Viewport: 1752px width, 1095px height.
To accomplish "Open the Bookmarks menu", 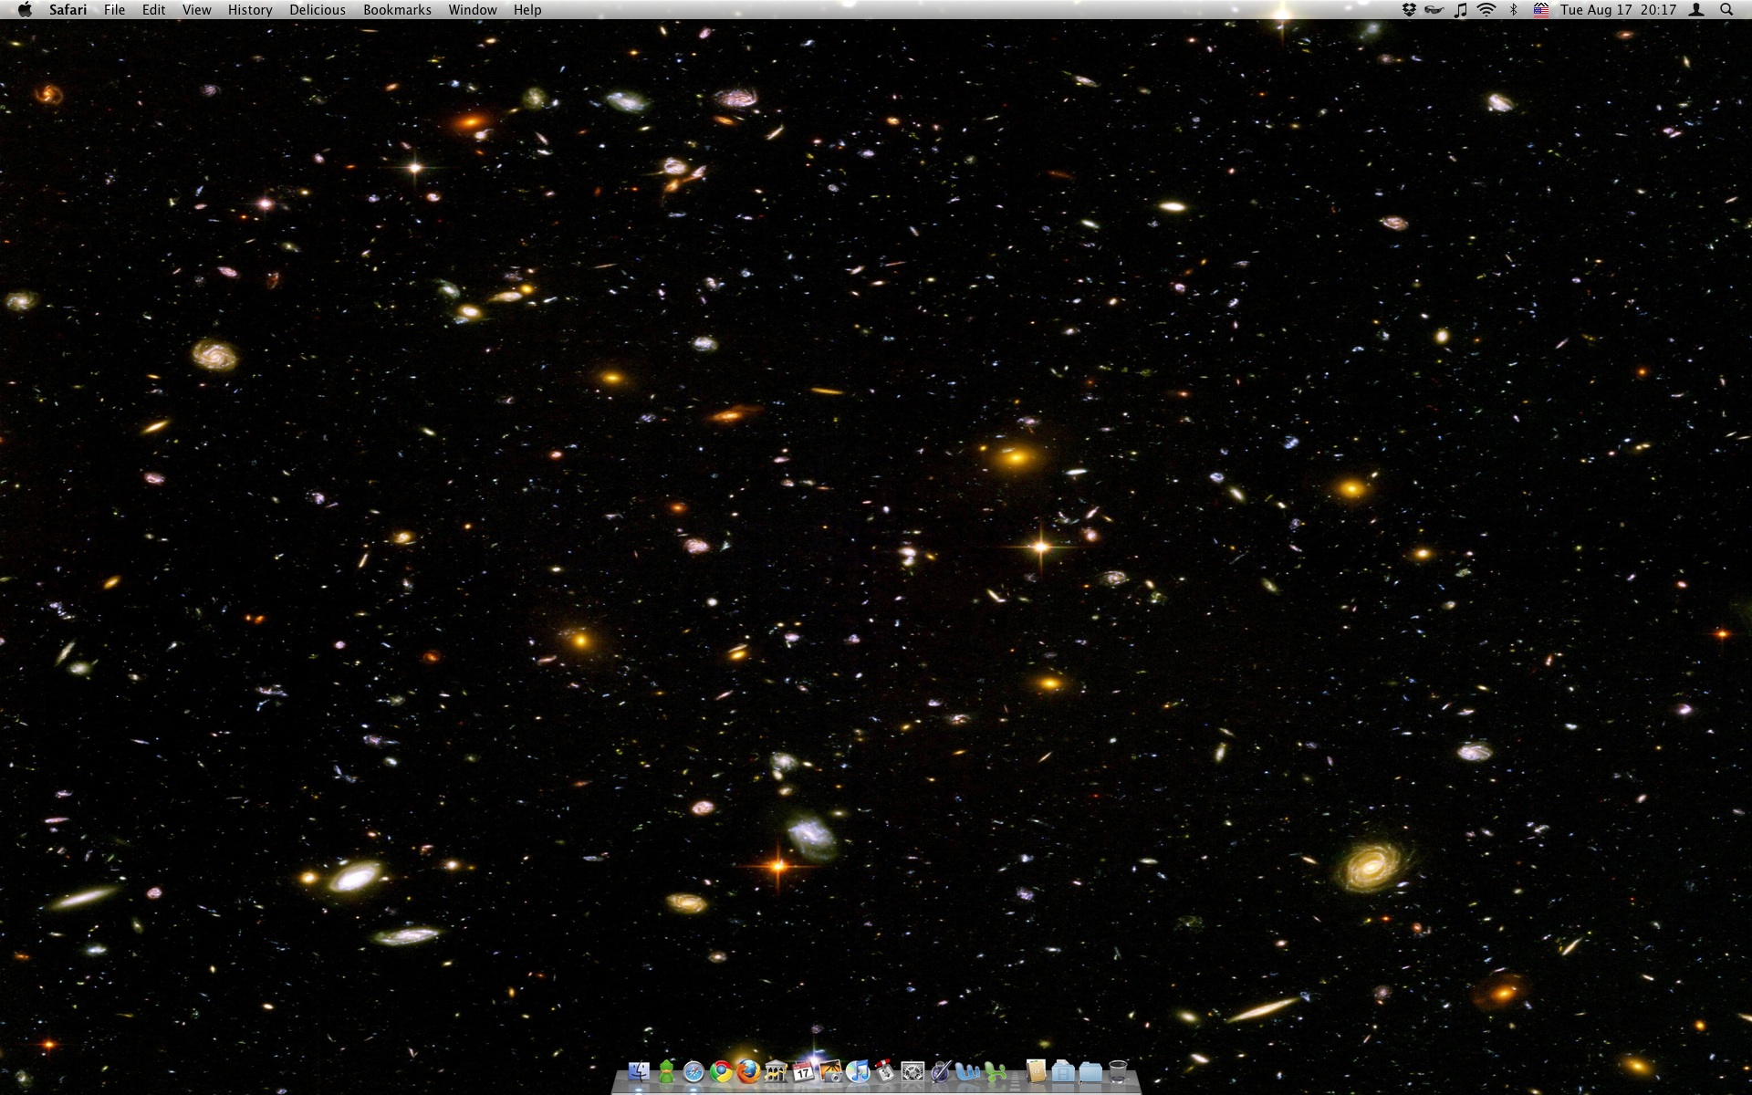I will tap(397, 10).
